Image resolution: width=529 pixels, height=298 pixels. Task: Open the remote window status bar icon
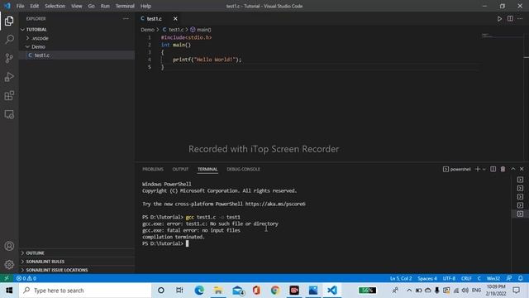[x=7, y=278]
